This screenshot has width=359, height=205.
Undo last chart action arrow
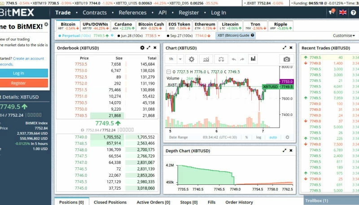(x=233, y=59)
